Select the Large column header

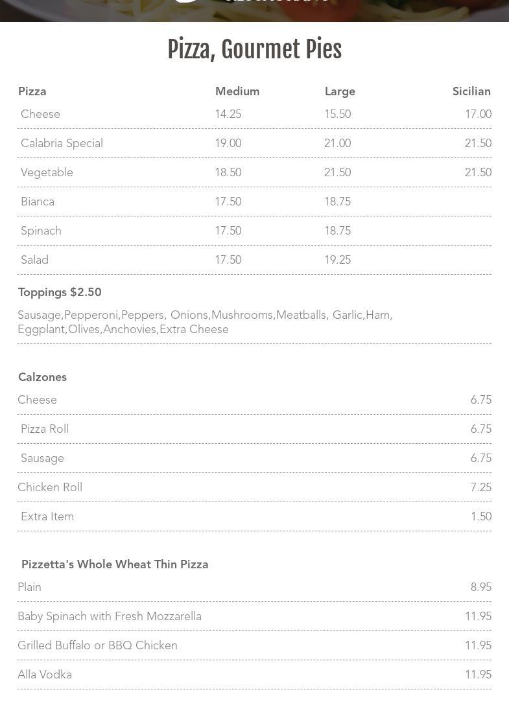[340, 91]
